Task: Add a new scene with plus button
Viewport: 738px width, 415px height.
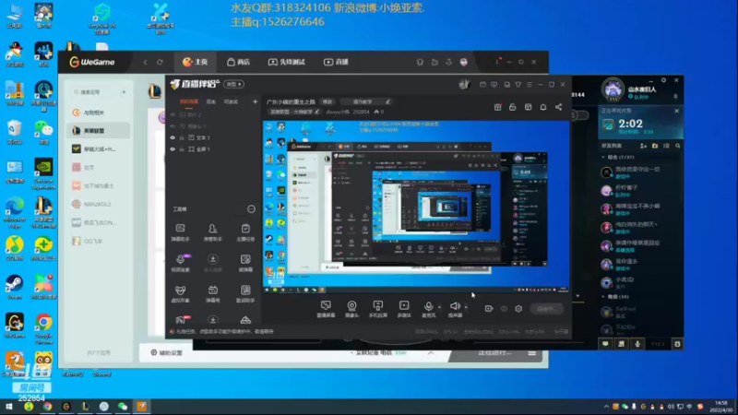Action: 256,101
